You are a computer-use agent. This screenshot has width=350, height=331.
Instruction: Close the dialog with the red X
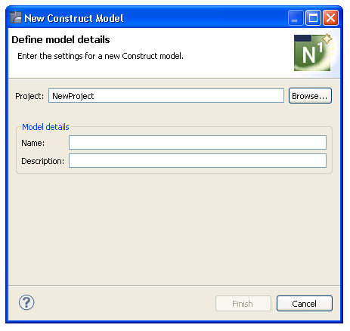(330, 18)
